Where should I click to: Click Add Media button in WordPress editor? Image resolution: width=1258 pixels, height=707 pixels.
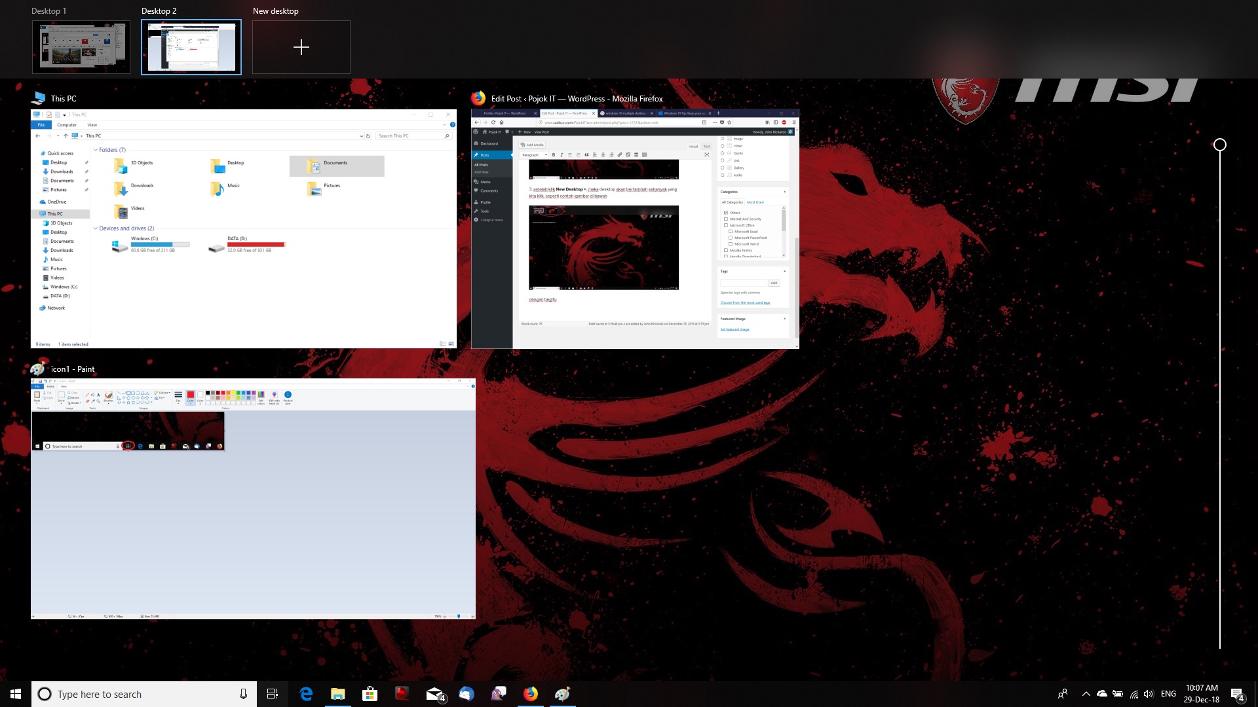tap(532, 145)
